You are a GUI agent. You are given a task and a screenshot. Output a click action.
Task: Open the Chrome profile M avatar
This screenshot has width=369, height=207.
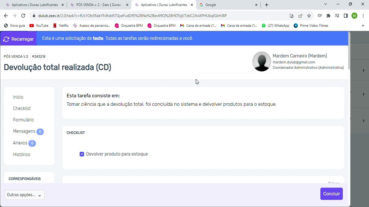(x=355, y=16)
